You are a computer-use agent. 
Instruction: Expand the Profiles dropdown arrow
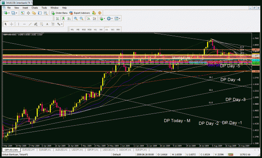coord(16,13)
